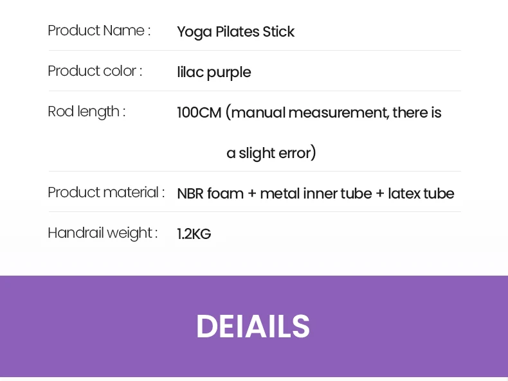Viewport: 508px width, 381px height.
Task: Click the 1.2KG weight value
Action: click(194, 234)
